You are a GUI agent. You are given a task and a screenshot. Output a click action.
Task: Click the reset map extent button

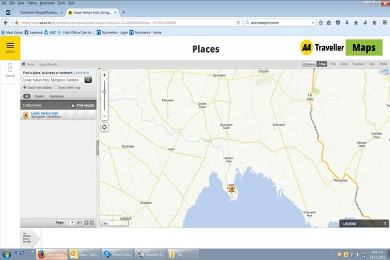coord(105,126)
